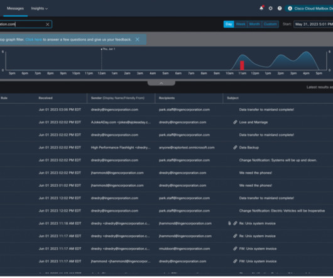Click the red bar in the graph
333x278 pixels.
pyautogui.click(x=242, y=65)
